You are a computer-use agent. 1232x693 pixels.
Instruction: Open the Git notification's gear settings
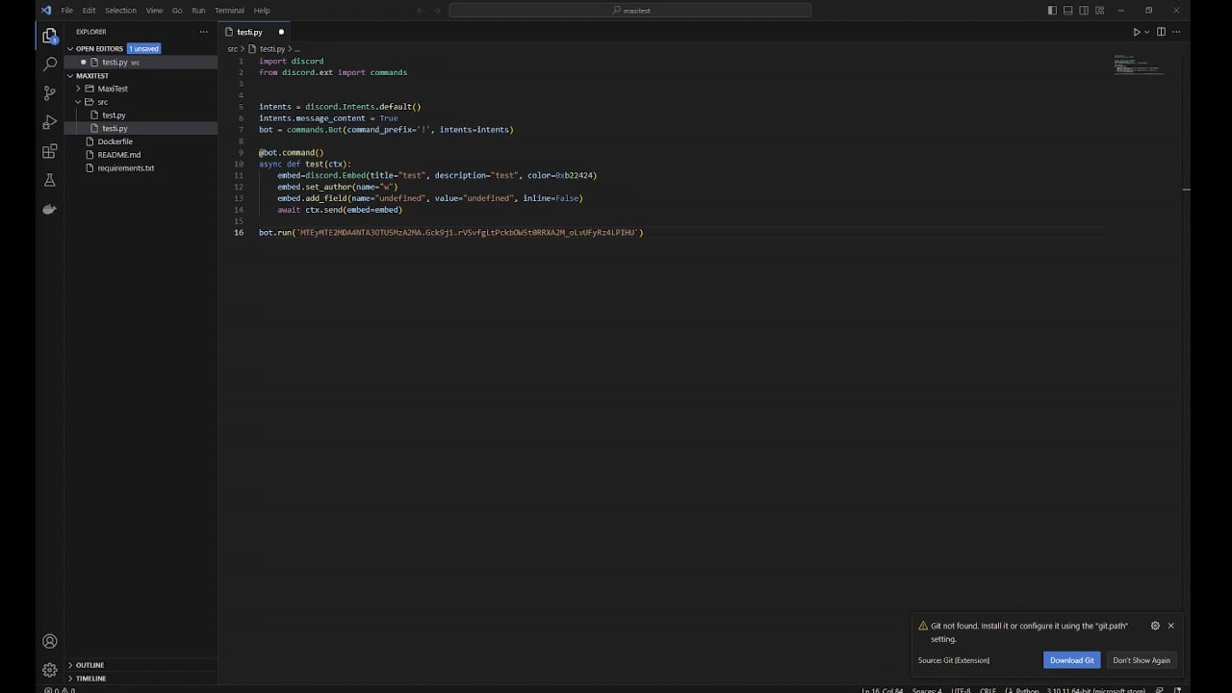(1155, 626)
